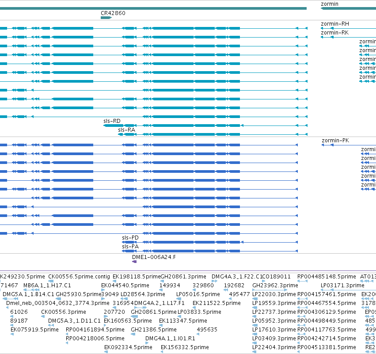Select the zormin gene label
This screenshot has width=376, height=354.
point(330,4)
